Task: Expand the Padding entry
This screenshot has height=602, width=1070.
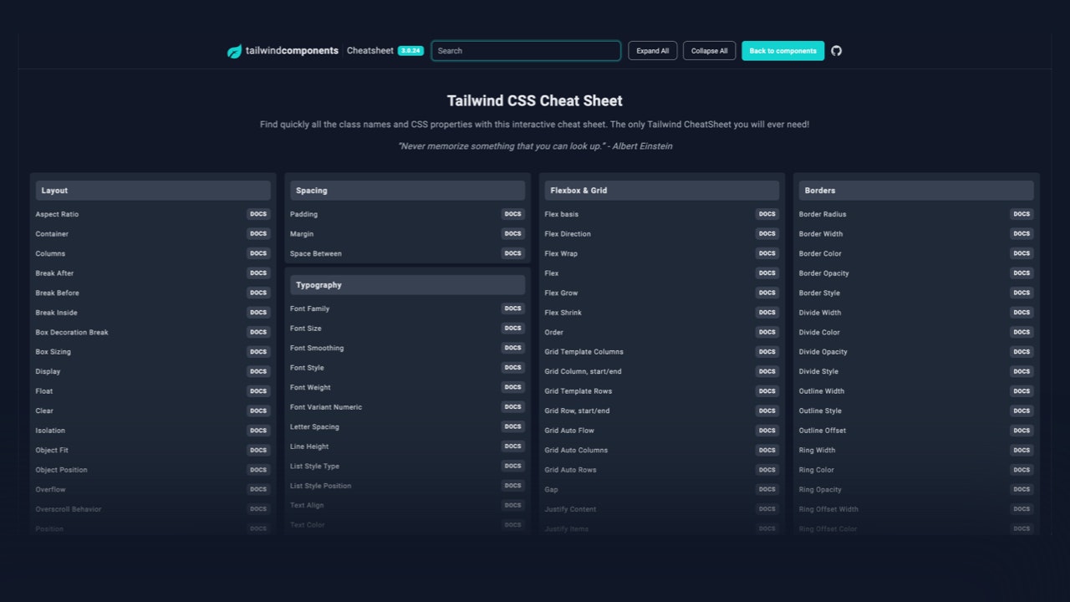Action: coord(407,214)
